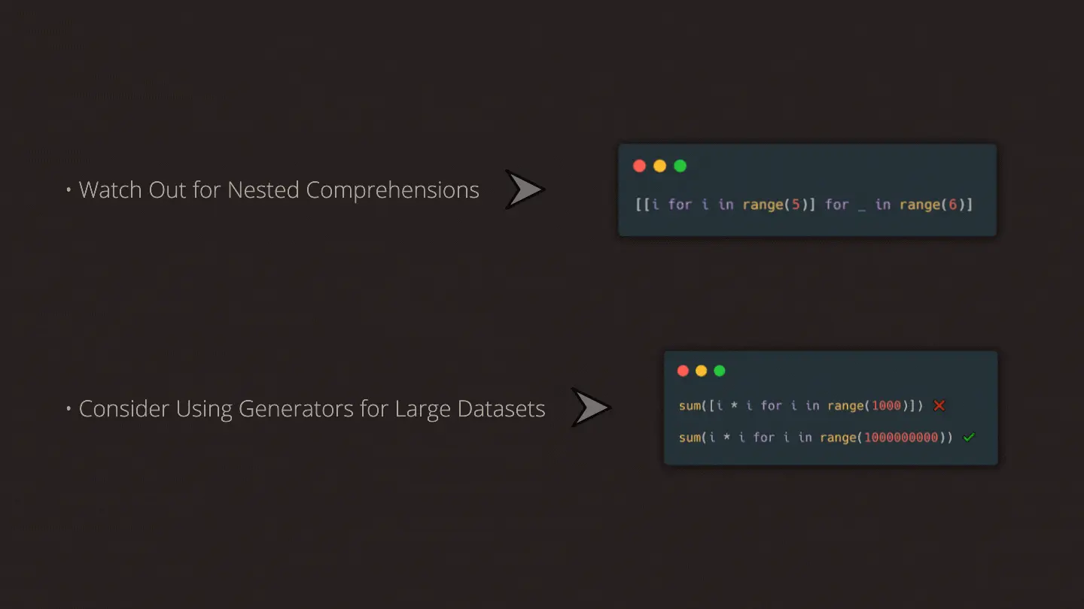
Task: Click the arrow beside Nested Comprehensions text
Action: click(x=524, y=189)
